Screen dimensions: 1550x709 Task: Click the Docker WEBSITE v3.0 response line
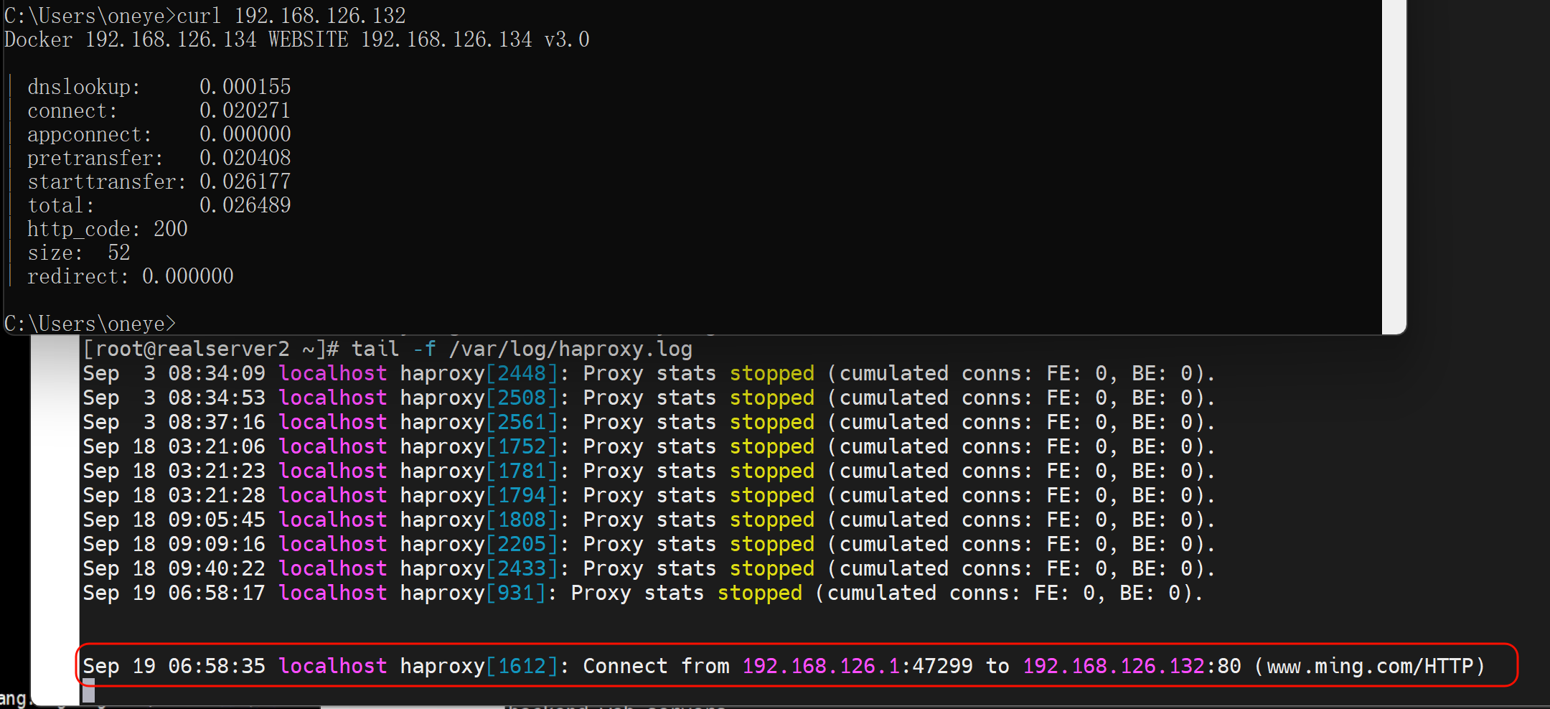tap(296, 39)
